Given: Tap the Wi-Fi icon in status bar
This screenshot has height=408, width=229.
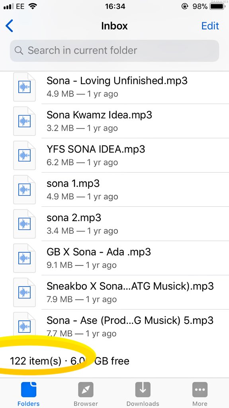Looking at the screenshot, I should click(x=33, y=6).
